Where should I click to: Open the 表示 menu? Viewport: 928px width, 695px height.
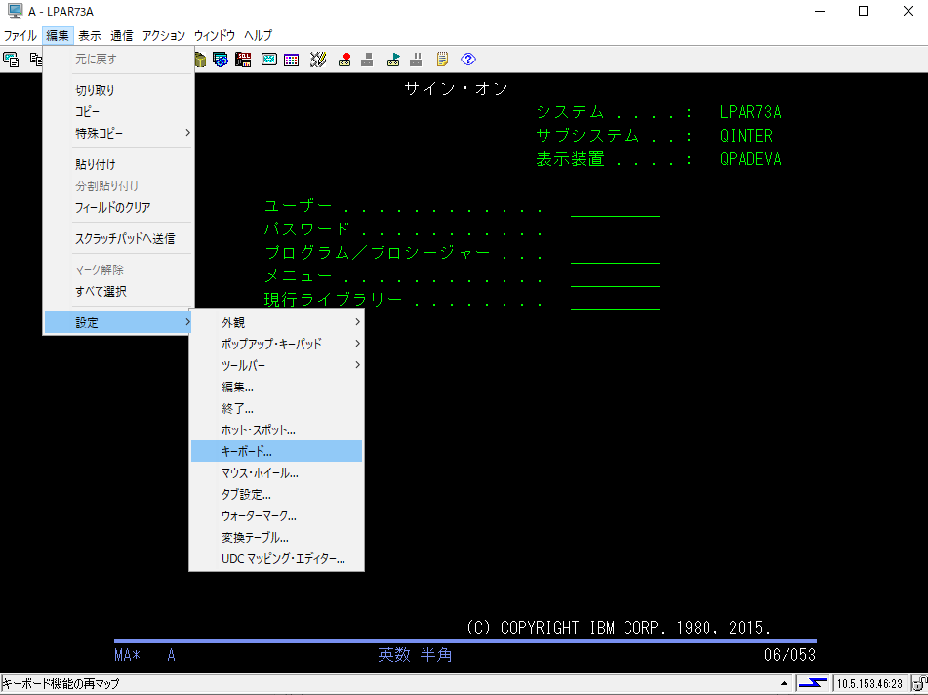point(90,35)
